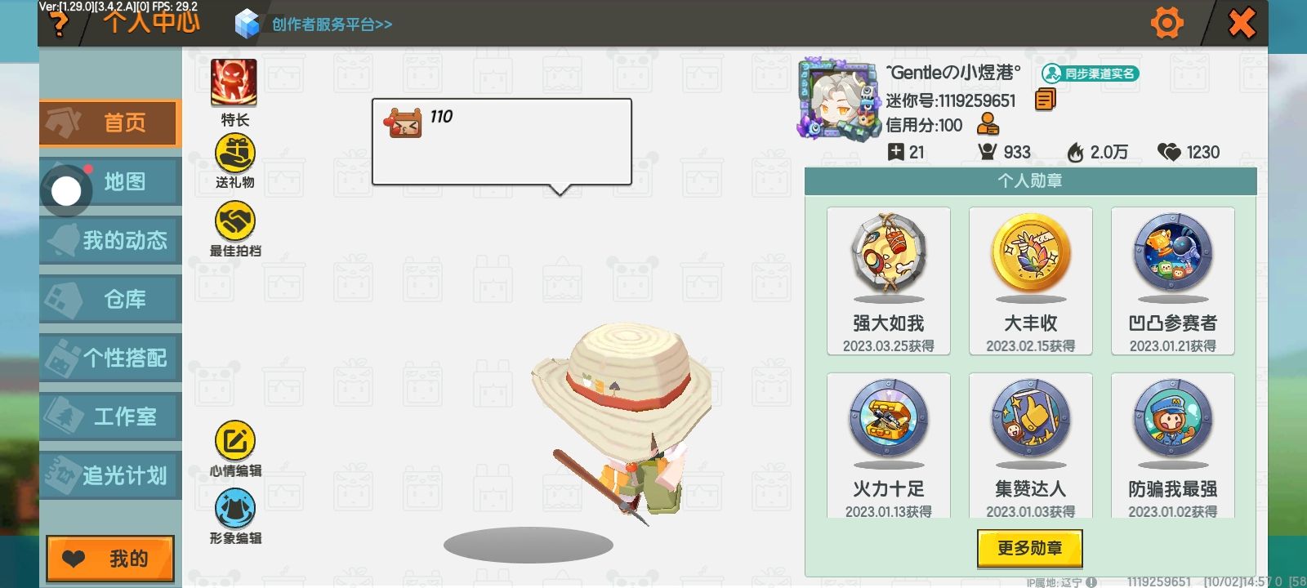1307x588 pixels.
Task: Copy the 迷你号 using the copy icon
Action: 1045,100
